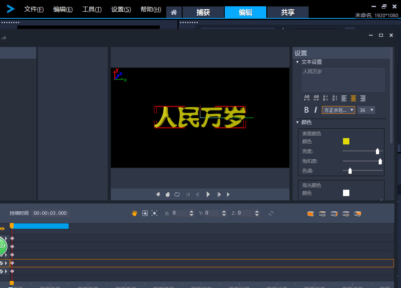
Task: Select the fifth cube face icon
Action: point(358,214)
